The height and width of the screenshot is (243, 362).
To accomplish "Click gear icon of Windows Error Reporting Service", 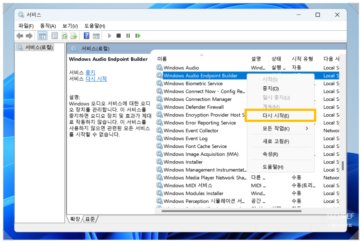I will click(x=159, y=122).
